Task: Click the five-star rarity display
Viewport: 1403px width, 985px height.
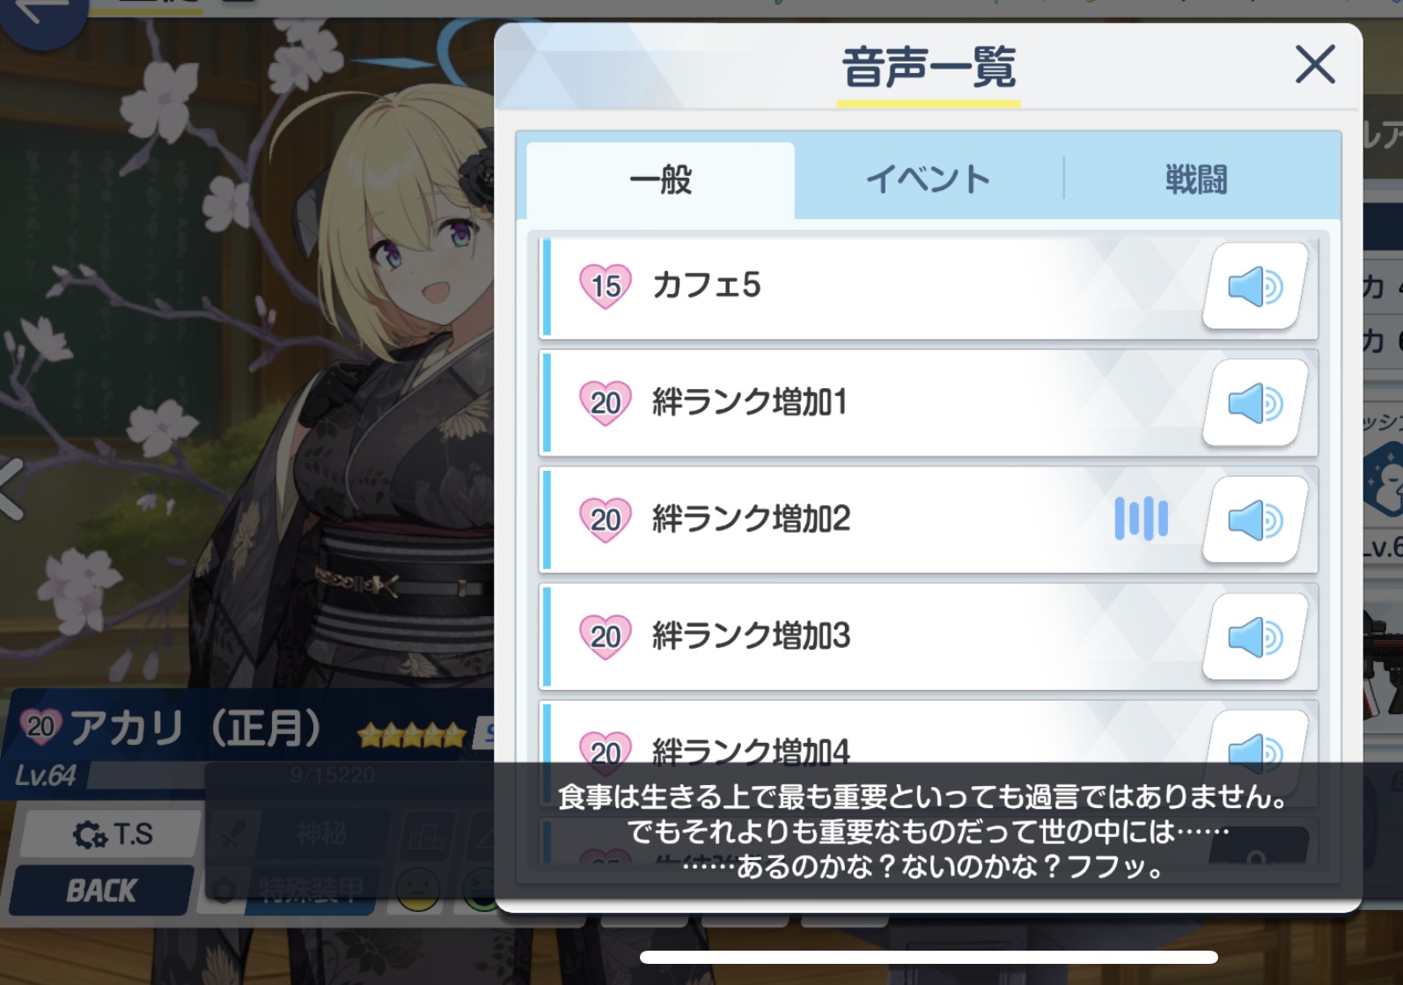Action: (412, 733)
